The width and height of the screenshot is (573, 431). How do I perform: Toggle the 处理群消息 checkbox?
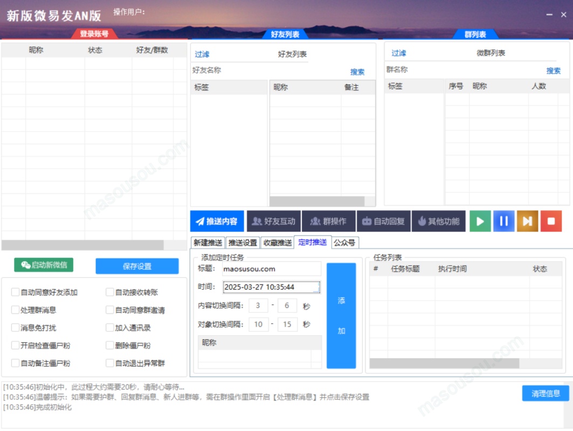[15, 310]
